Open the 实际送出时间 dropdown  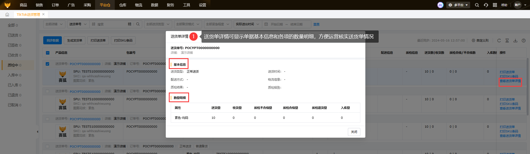point(248,24)
